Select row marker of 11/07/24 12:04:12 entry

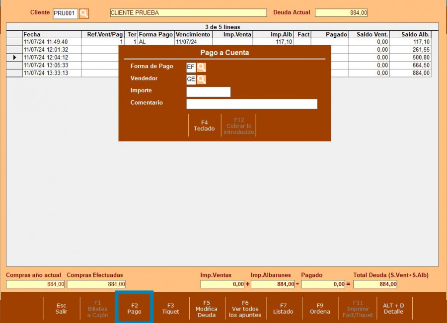(x=14, y=58)
